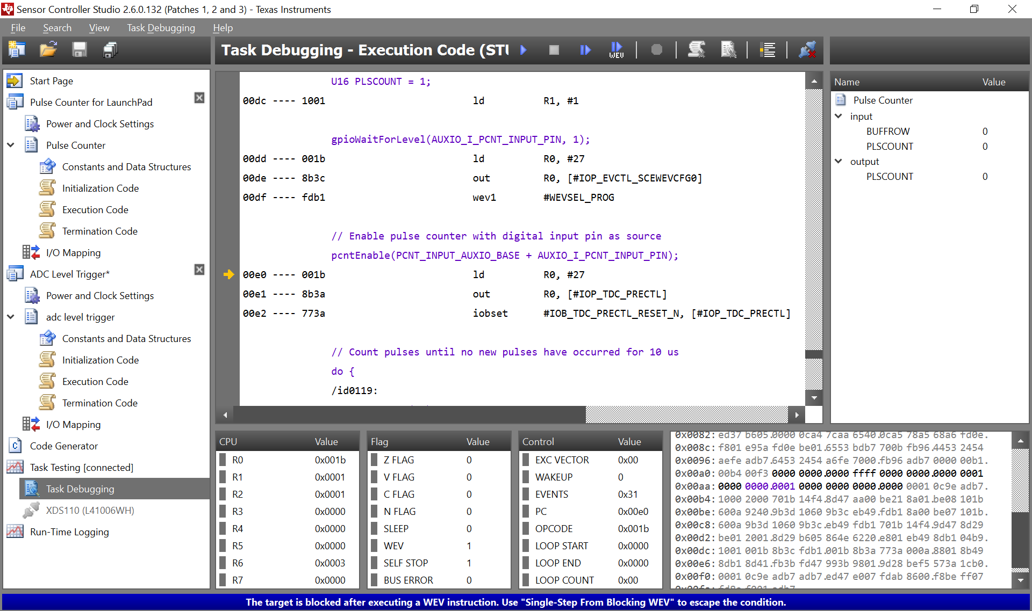Viewport: 1032px width, 611px height.
Task: Single-step from blocking WEV instruction
Action: pos(616,50)
